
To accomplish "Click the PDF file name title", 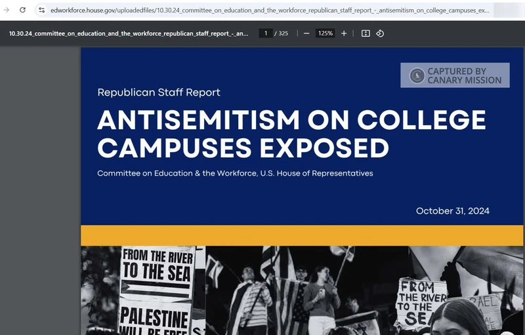I will click(x=129, y=33).
